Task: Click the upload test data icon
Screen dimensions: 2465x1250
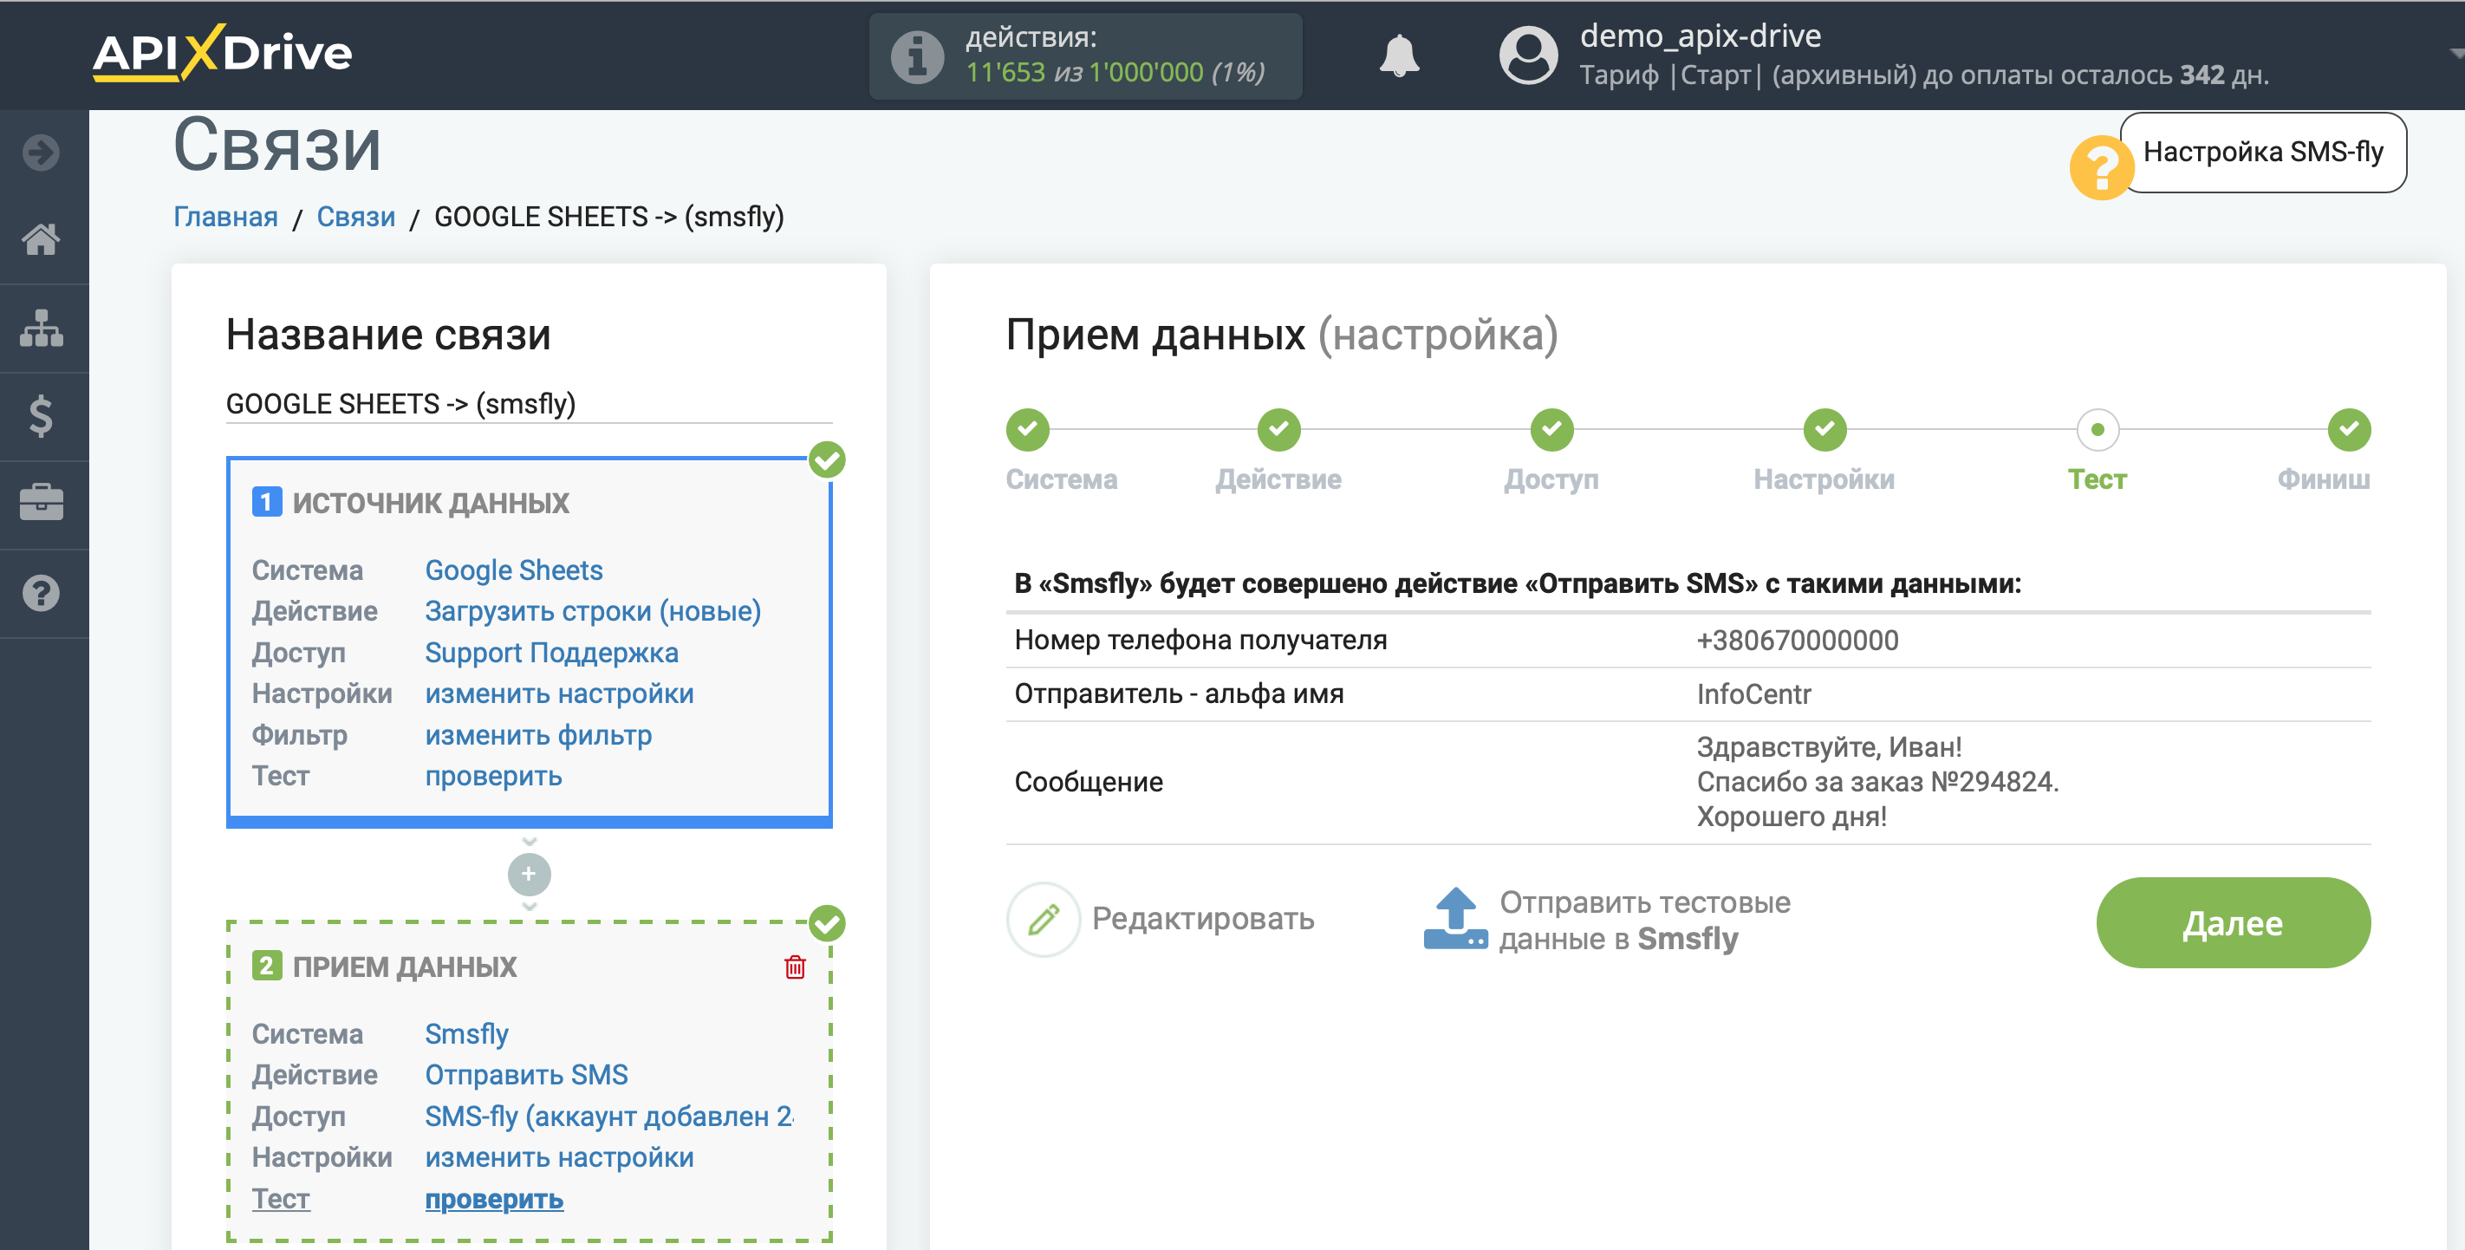Action: (x=1454, y=919)
